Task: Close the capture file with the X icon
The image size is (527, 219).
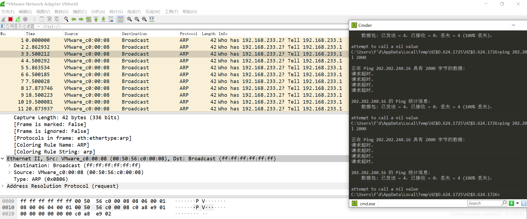Action: (x=50, y=19)
